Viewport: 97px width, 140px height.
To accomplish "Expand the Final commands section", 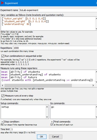I will coord(52,122).
